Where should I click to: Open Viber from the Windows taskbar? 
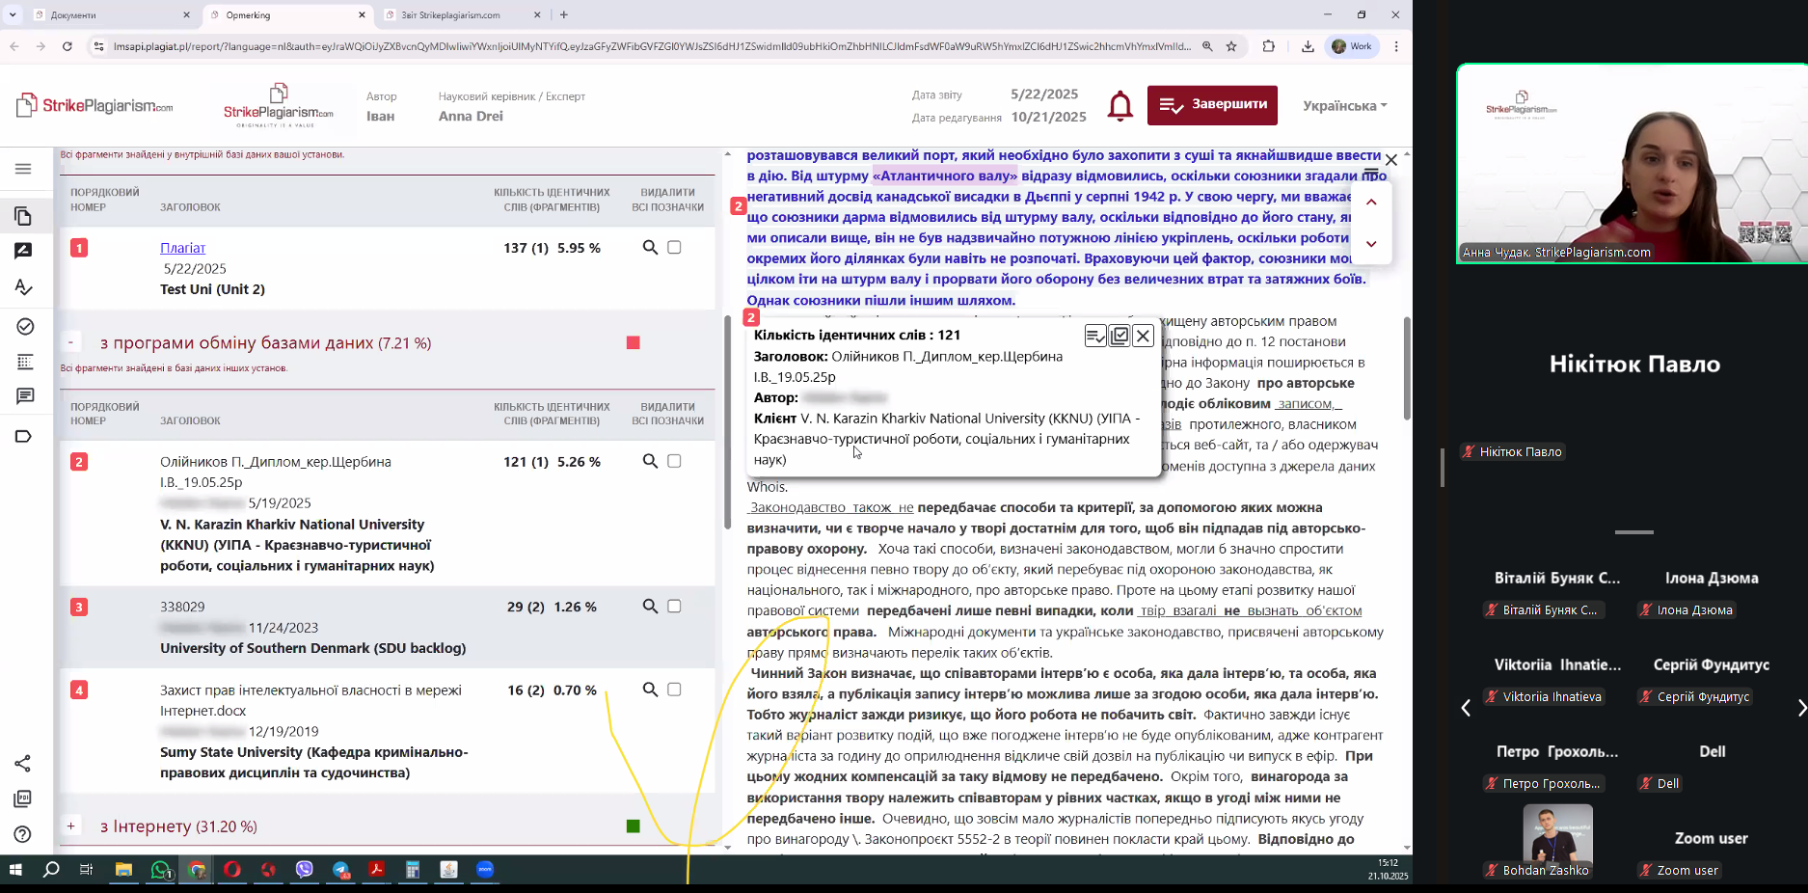pyautogui.click(x=305, y=870)
